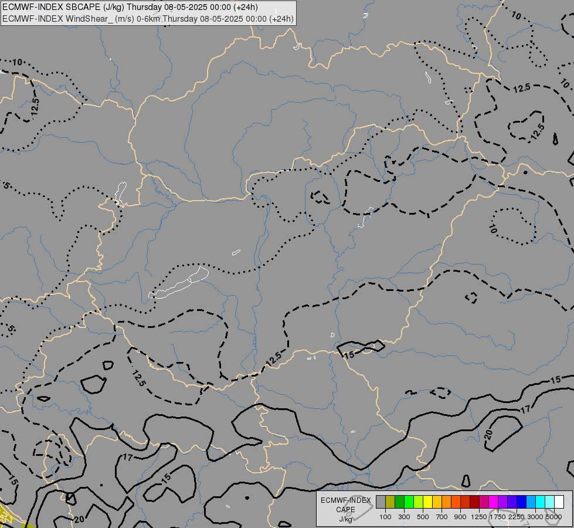Image resolution: width=574 pixels, height=528 pixels.
Task: Pick the indigo swatch left of 2250
Action: click(x=512, y=502)
